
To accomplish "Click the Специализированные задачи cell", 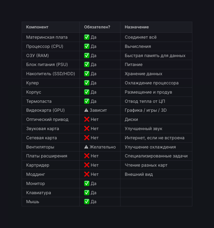I will [x=156, y=156].
